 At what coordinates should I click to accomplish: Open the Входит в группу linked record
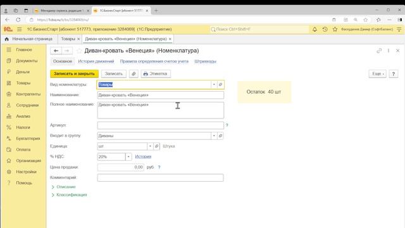[220, 136]
